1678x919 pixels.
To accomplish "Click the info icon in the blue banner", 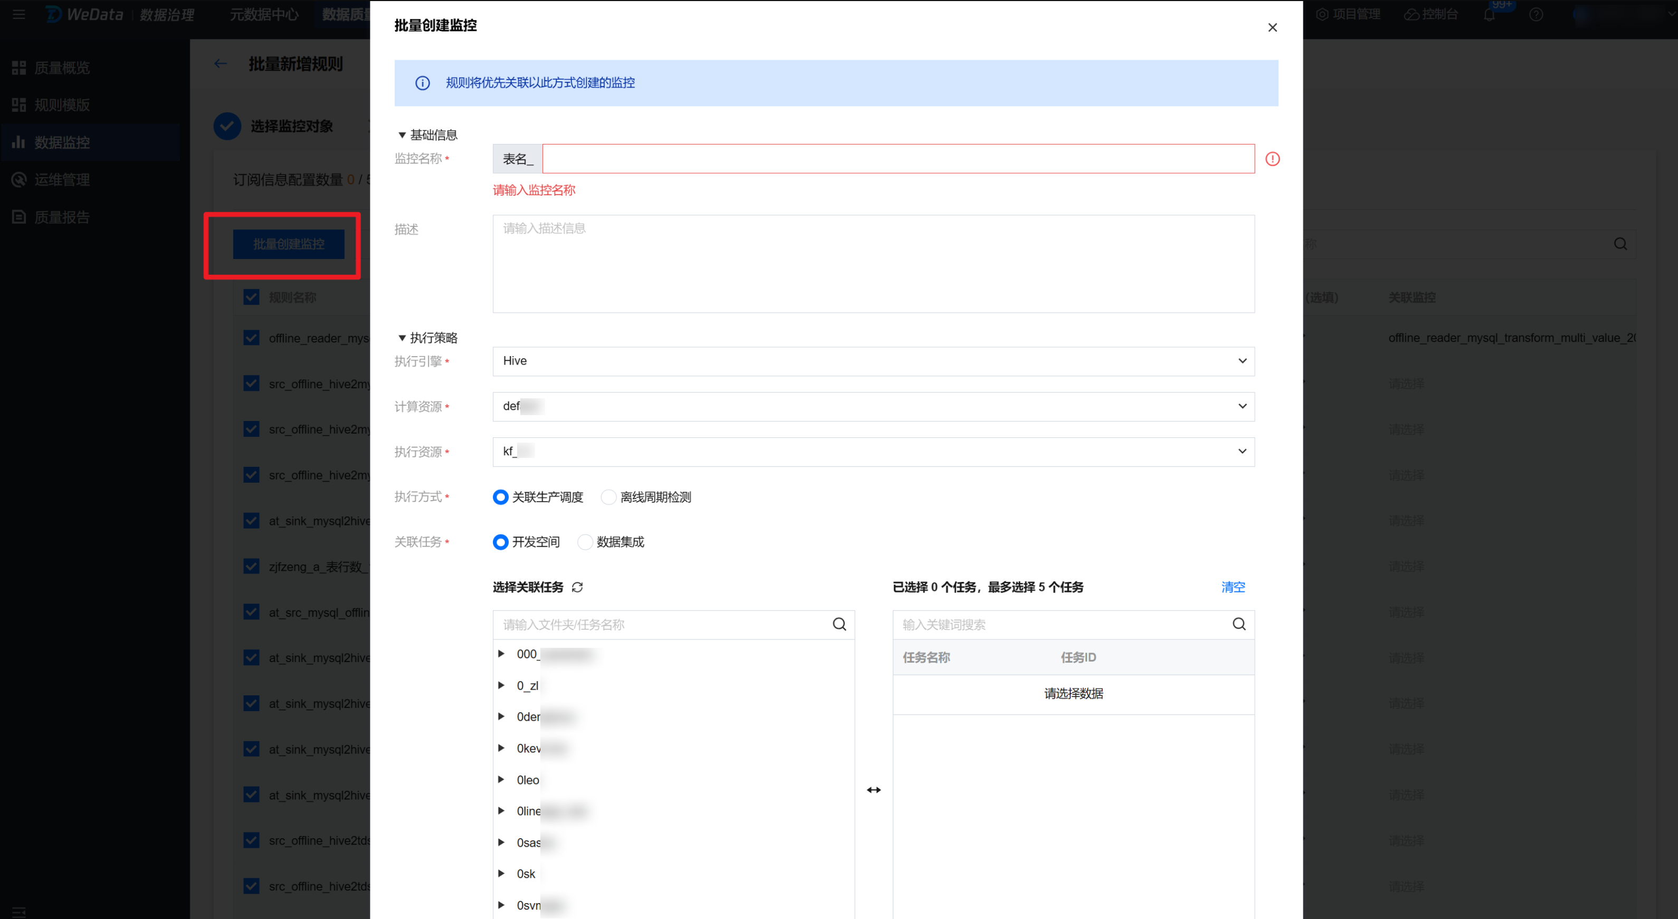I will (x=423, y=83).
